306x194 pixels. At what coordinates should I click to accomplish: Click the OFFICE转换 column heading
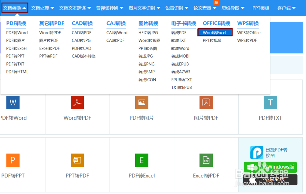tap(217, 24)
